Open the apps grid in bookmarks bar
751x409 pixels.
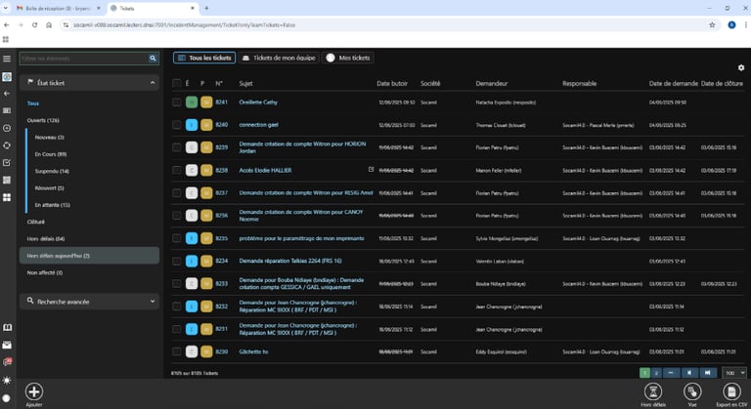(6, 39)
